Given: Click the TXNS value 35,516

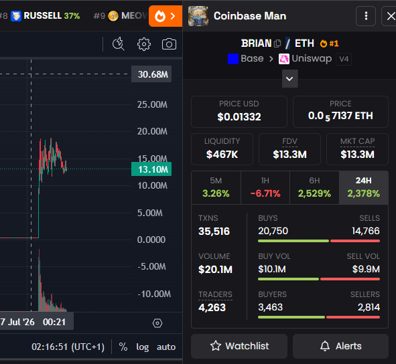Looking at the screenshot, I should (x=214, y=231).
